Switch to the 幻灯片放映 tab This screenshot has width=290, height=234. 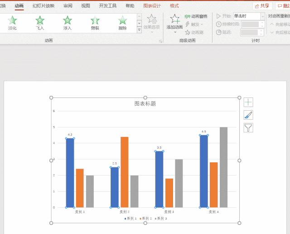pos(43,6)
